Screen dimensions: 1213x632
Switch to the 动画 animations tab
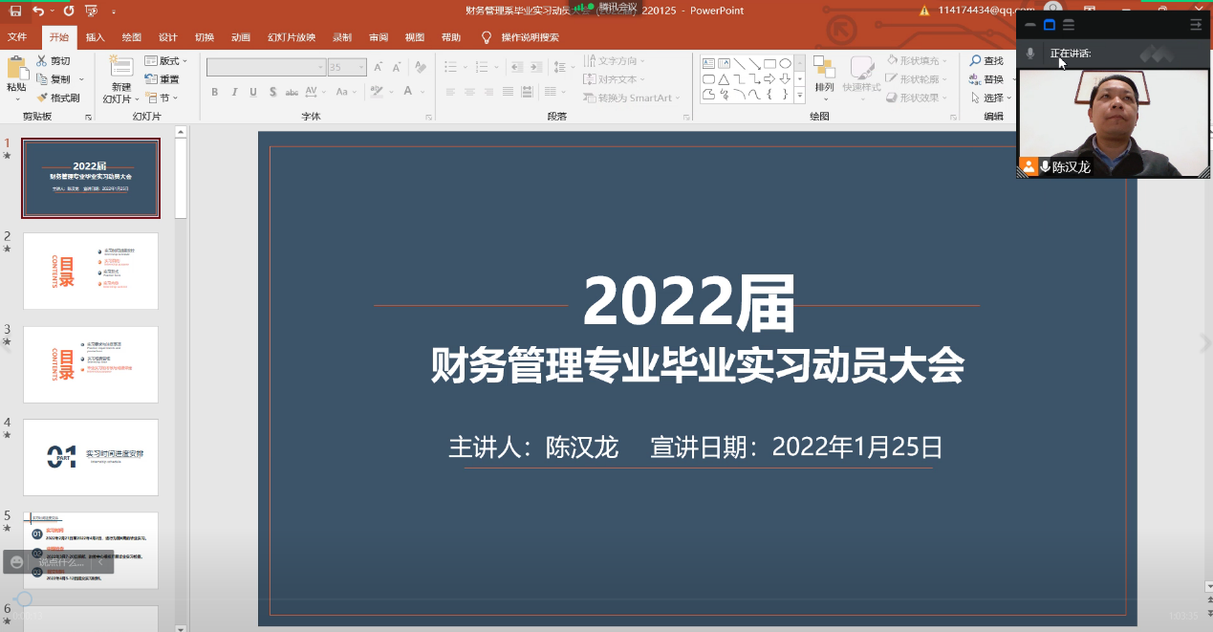click(241, 37)
